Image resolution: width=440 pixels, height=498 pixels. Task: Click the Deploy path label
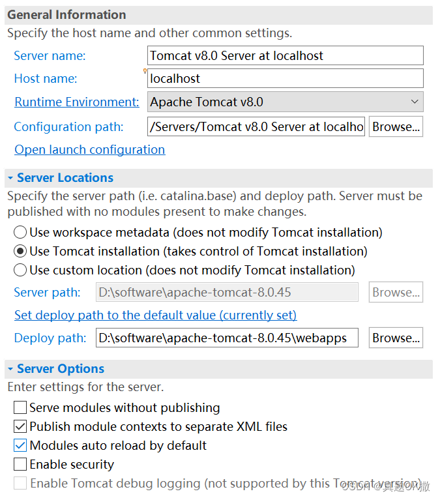[x=50, y=338]
